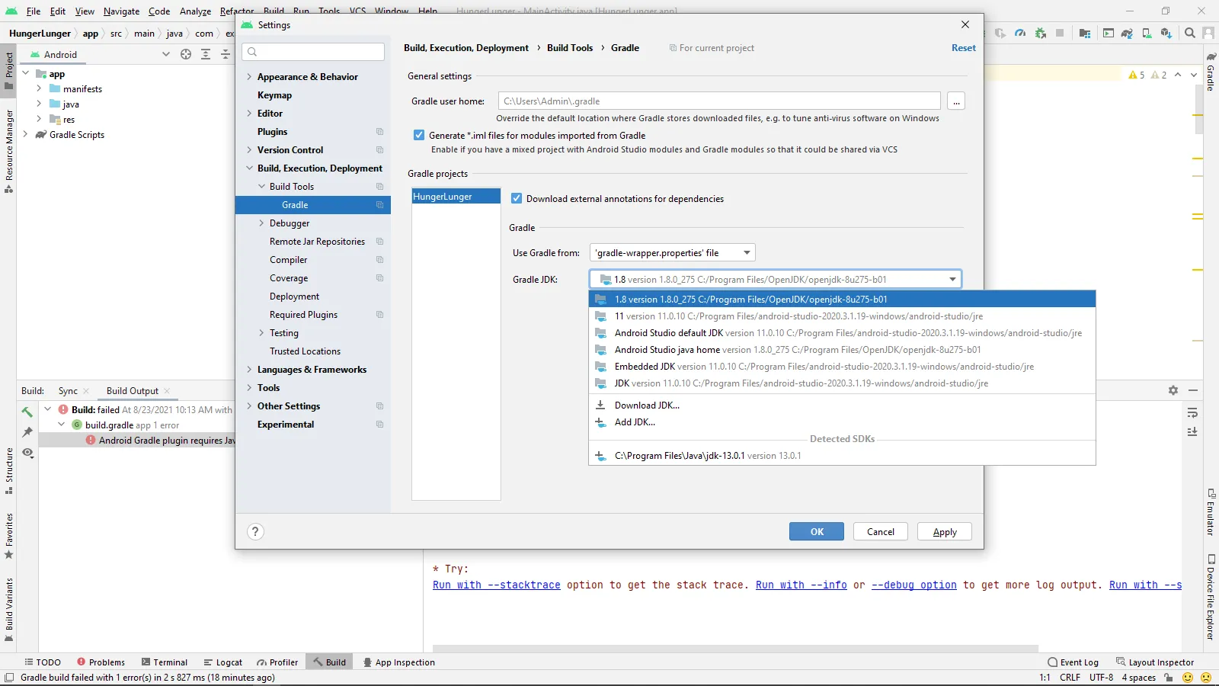Viewport: 1219px width, 686px height.
Task: Open the Use Gradle from dropdown
Action: pos(673,253)
